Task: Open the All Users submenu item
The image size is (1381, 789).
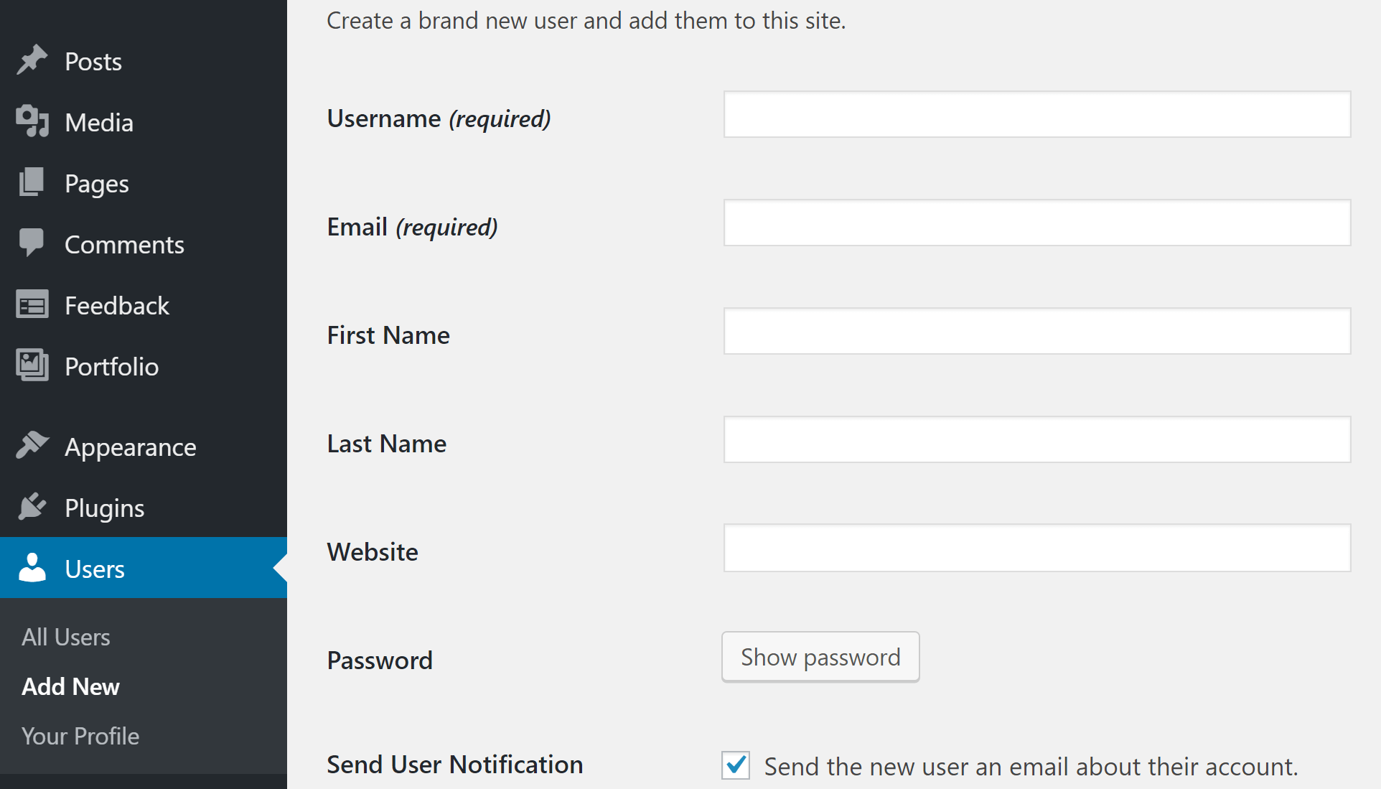Action: point(65,636)
